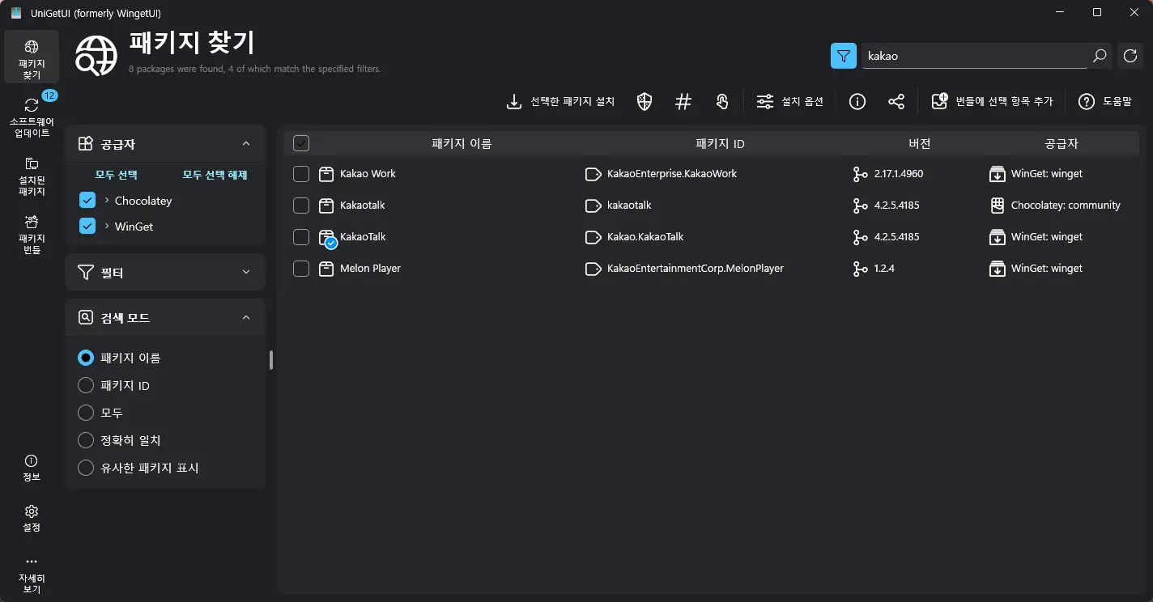
Task: Select 정확히 일치 search mode radio
Action: (86, 440)
